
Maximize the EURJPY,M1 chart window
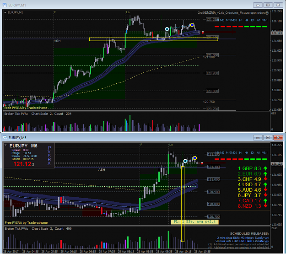[x=268, y=5]
